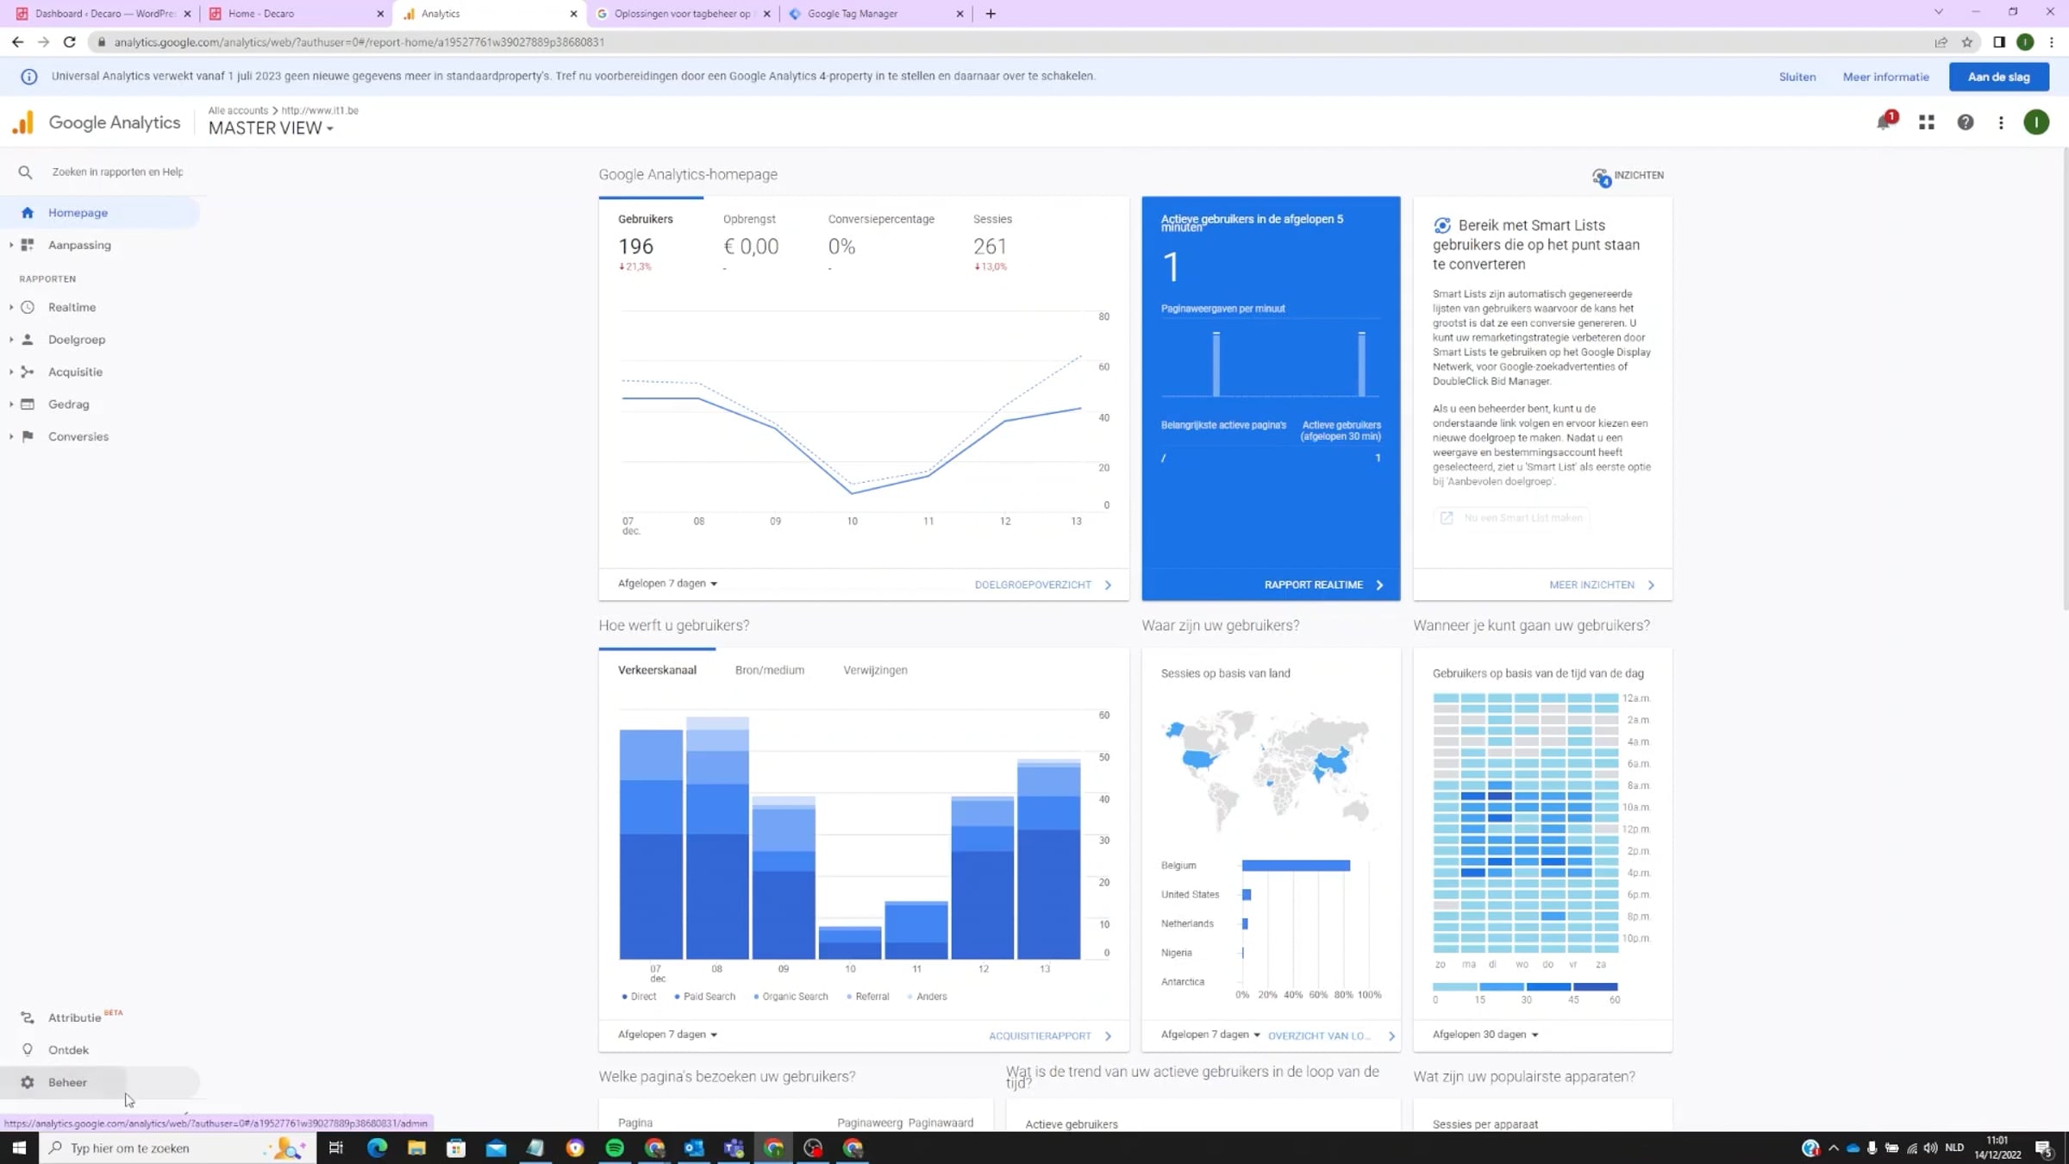Open Microsoft Teams from the taskbar
The width and height of the screenshot is (2069, 1164).
734,1148
